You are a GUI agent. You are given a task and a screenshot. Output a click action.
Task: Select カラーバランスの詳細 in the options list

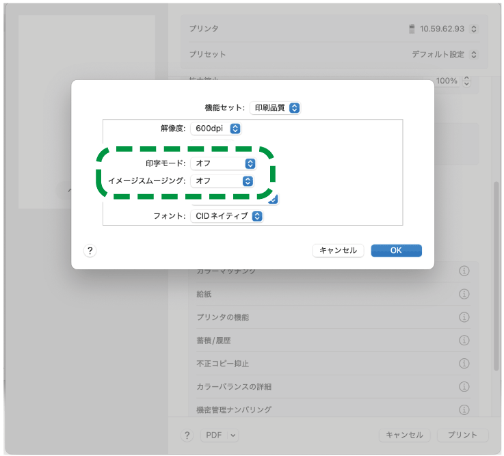333,386
